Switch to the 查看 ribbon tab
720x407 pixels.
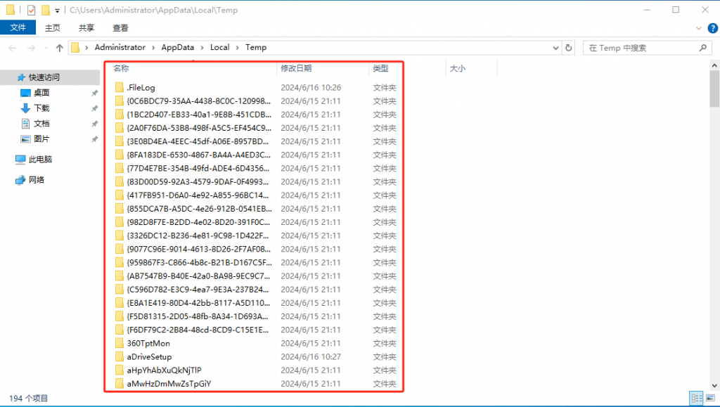[x=120, y=27]
